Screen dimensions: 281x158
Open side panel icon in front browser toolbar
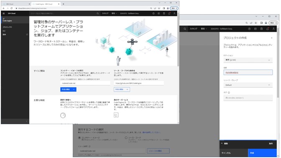164,8
